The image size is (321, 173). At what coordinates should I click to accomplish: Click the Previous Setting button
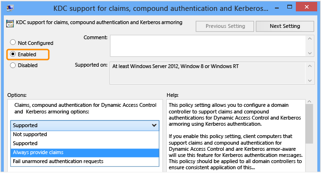pos(225,26)
